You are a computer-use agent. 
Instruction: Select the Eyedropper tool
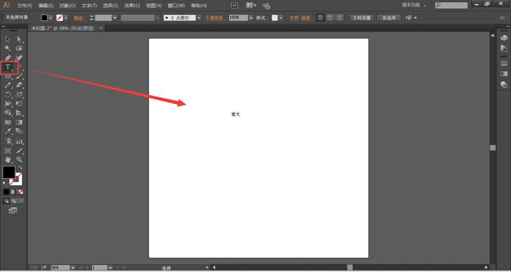pyautogui.click(x=8, y=132)
